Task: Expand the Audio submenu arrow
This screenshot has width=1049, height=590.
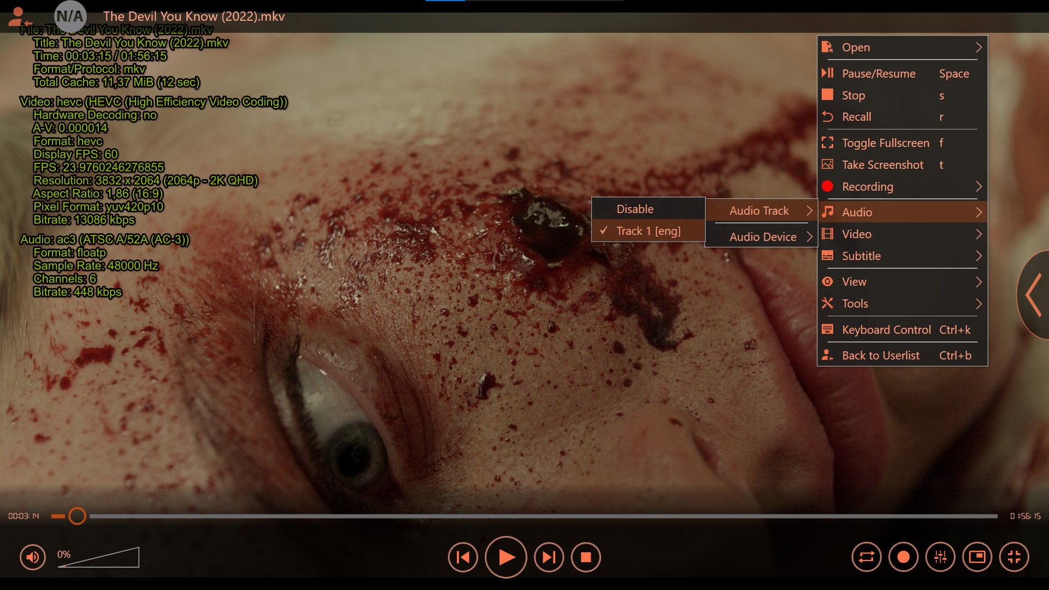Action: (979, 212)
